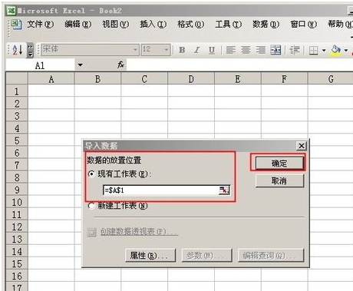
Task: Select column F header
Action: tap(284, 79)
